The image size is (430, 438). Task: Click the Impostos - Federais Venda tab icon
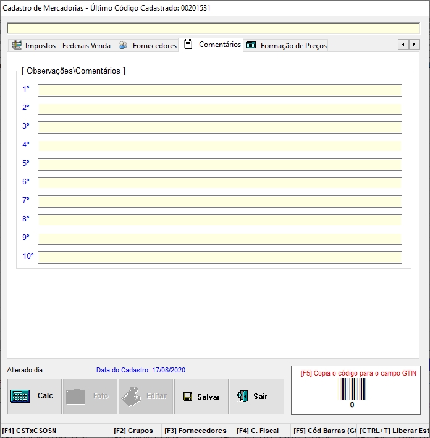coord(17,45)
